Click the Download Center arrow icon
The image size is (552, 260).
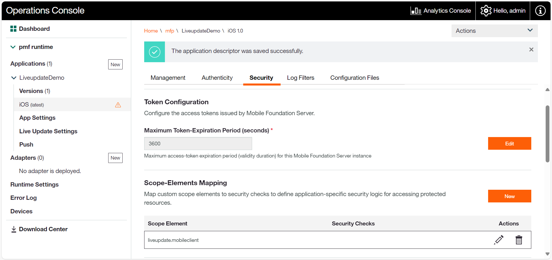click(14, 229)
